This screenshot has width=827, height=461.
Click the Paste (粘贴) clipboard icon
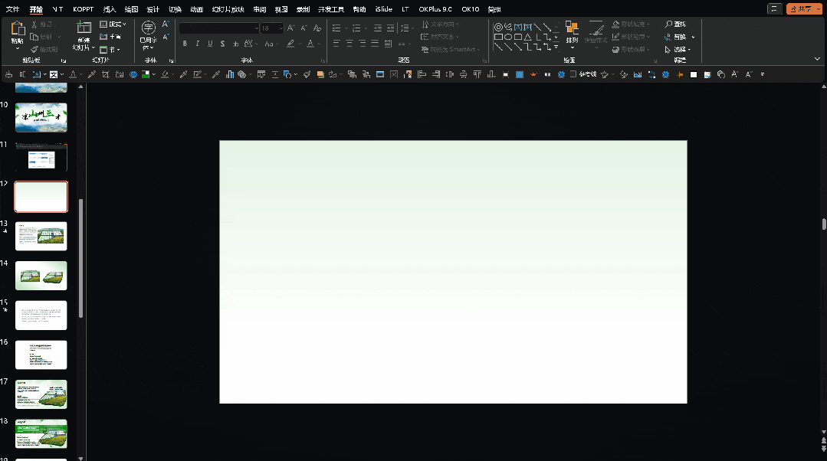[x=18, y=28]
